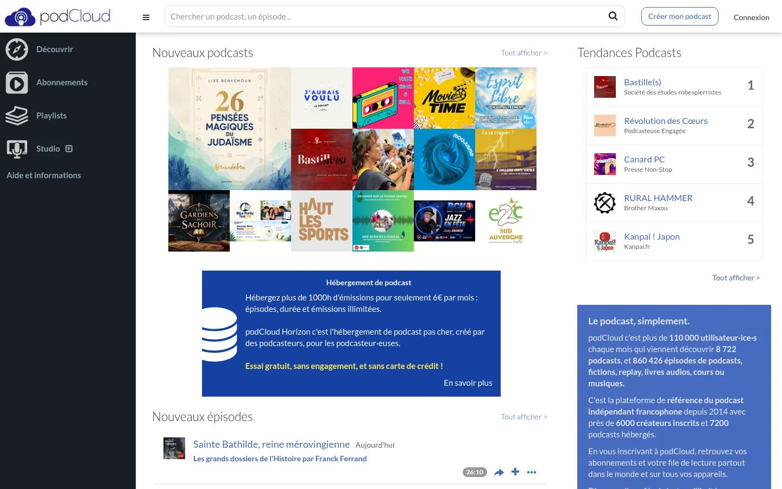
Task: Open more options for Sainte Bathilde episode
Action: [x=532, y=472]
